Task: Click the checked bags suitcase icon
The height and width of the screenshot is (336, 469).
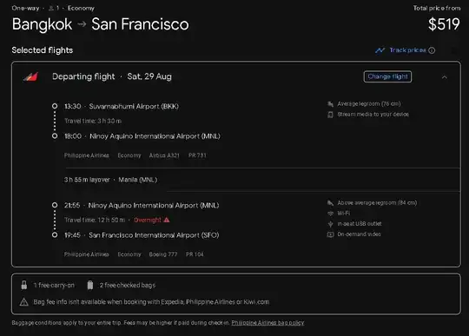Action: [x=90, y=285]
